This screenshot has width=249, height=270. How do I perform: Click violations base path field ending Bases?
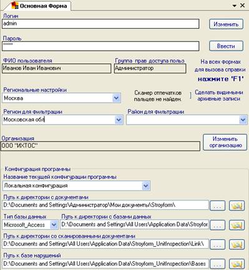[105, 264]
